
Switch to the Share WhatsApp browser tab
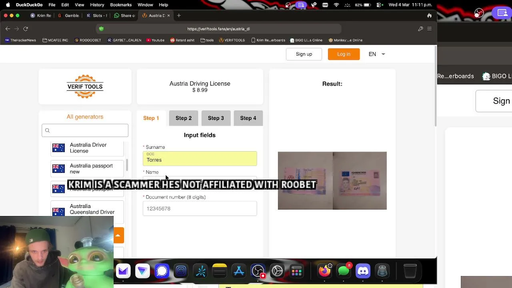coord(124,16)
